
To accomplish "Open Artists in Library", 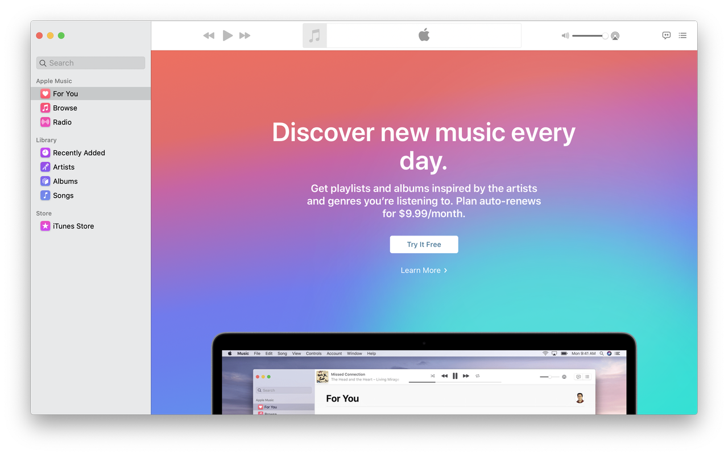I will pos(91,167).
